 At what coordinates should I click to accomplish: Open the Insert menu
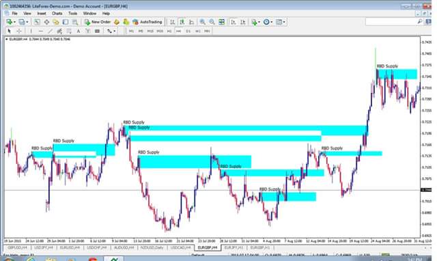42,14
